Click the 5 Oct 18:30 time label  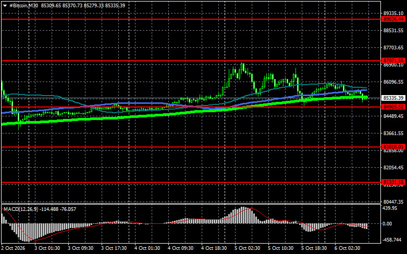[x=314, y=248]
